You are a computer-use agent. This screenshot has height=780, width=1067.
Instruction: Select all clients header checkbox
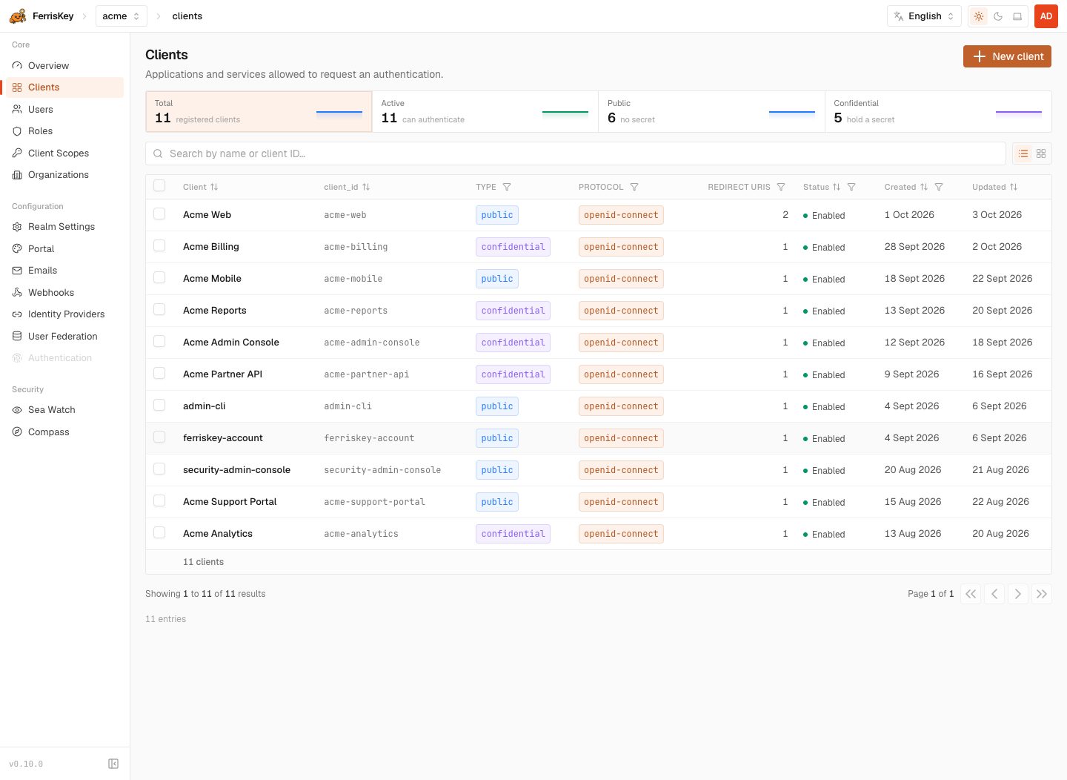159,186
